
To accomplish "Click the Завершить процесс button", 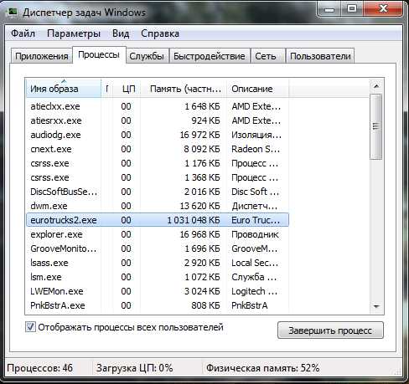I will pyautogui.click(x=330, y=330).
